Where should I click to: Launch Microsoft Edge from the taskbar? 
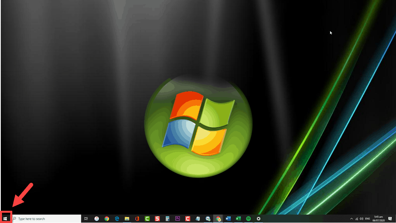pyautogui.click(x=117, y=219)
